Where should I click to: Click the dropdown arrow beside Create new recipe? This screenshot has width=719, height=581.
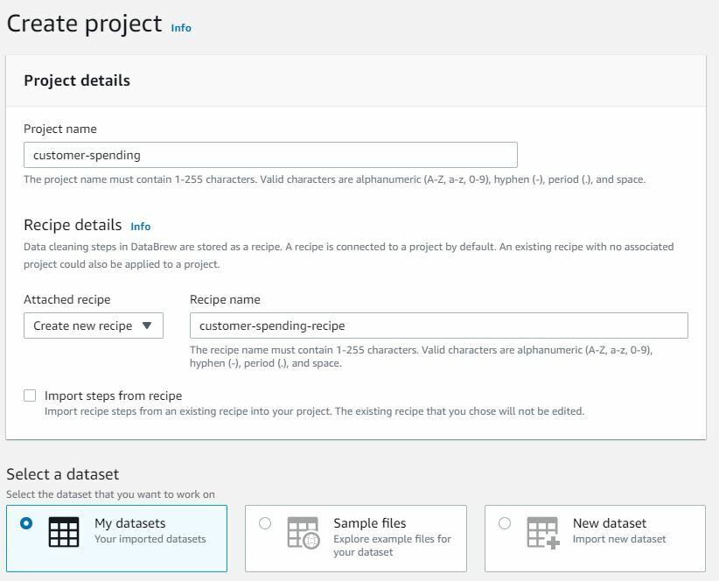tap(147, 325)
